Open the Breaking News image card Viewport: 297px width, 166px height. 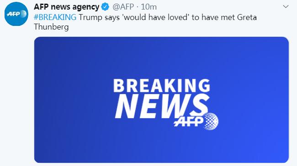[161, 100]
